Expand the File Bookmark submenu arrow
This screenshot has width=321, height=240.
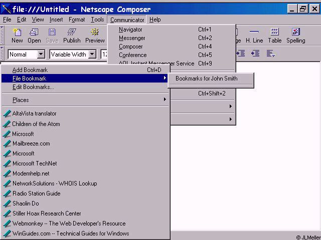click(x=165, y=78)
